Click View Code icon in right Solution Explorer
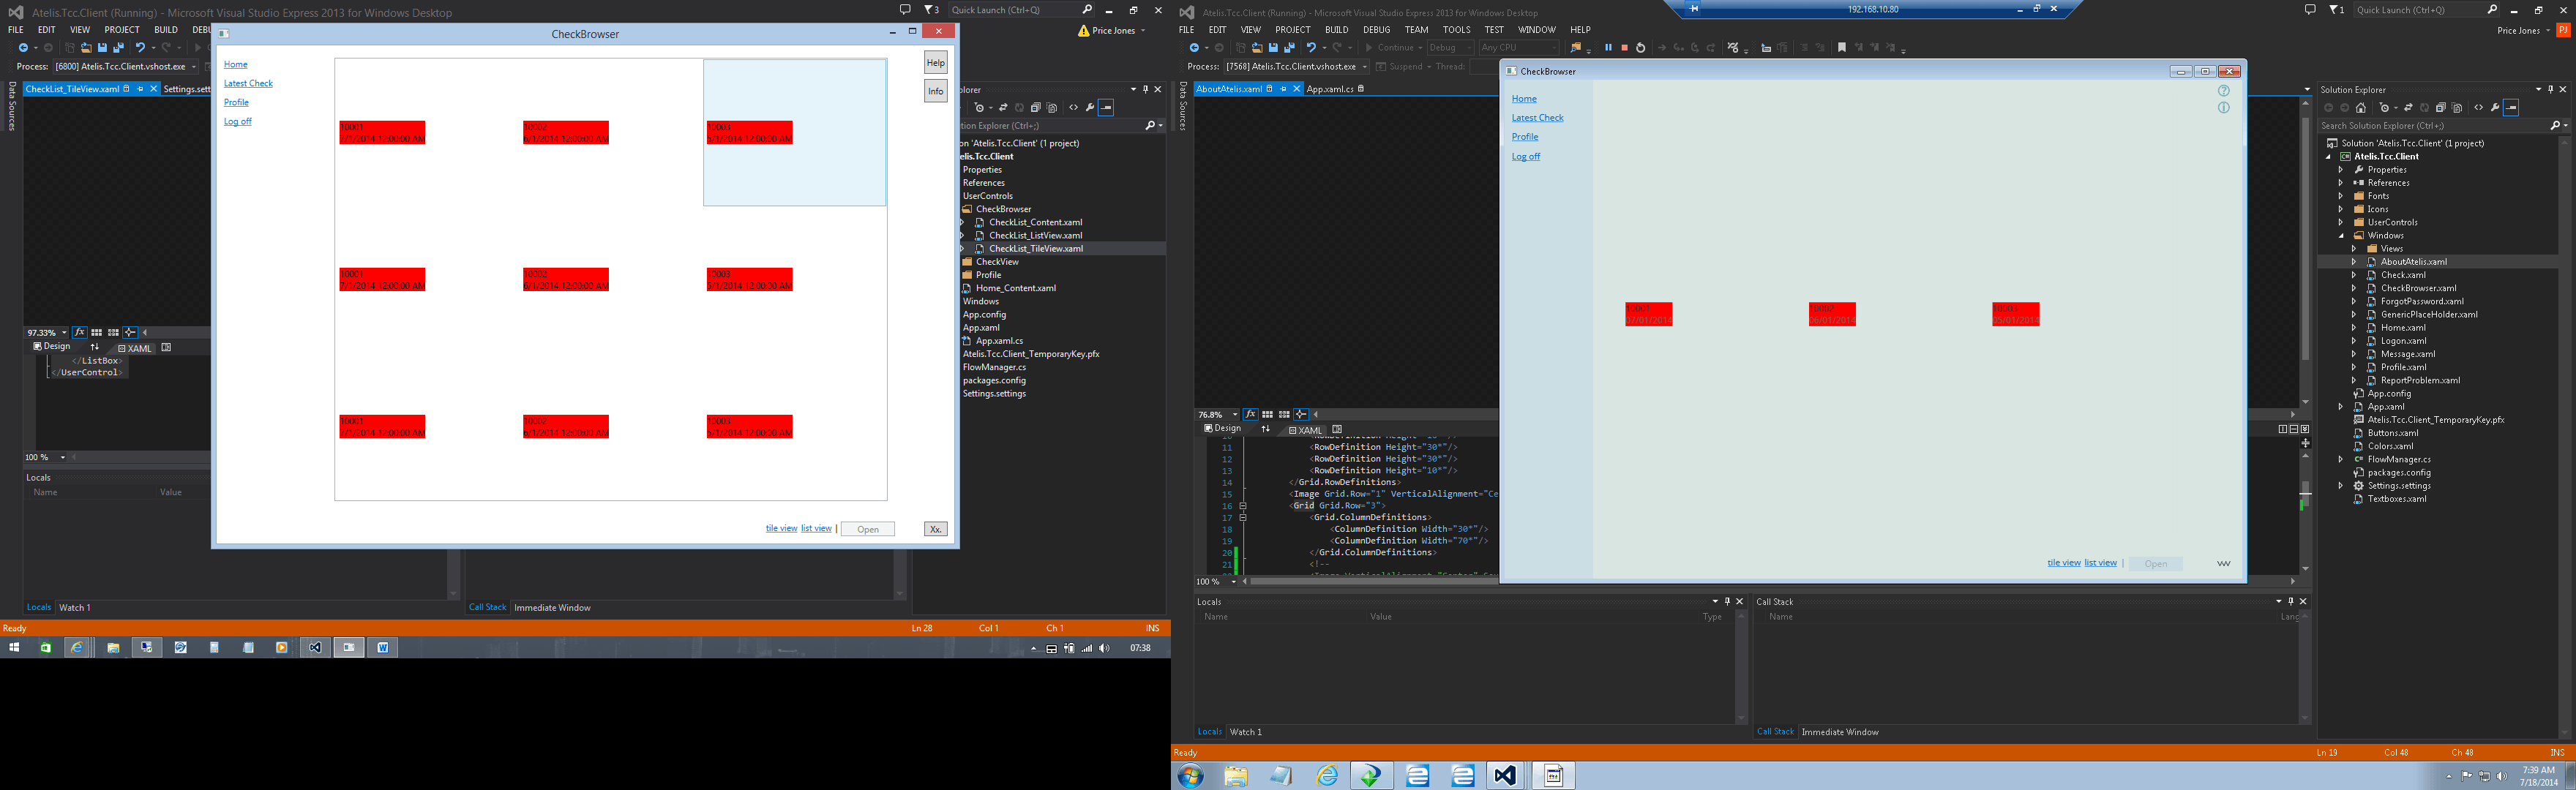 pyautogui.click(x=2478, y=108)
